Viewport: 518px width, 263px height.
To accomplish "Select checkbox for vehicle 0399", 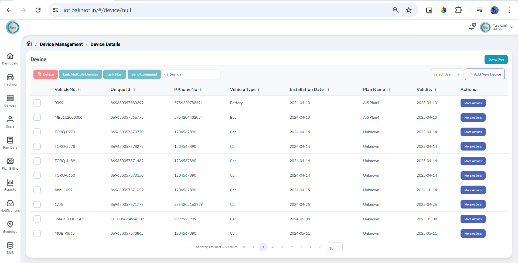I will click(37, 103).
